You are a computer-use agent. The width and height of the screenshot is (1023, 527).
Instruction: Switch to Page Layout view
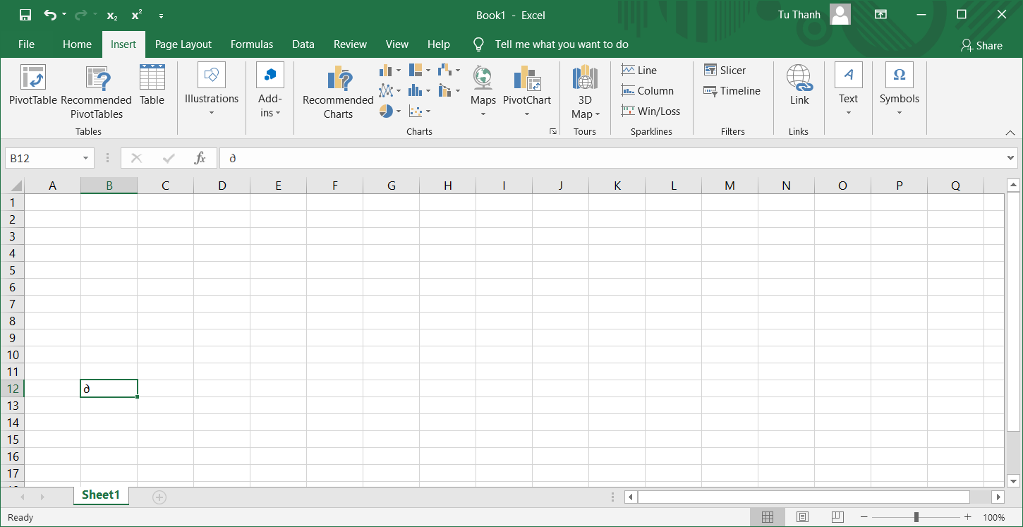[x=802, y=517]
